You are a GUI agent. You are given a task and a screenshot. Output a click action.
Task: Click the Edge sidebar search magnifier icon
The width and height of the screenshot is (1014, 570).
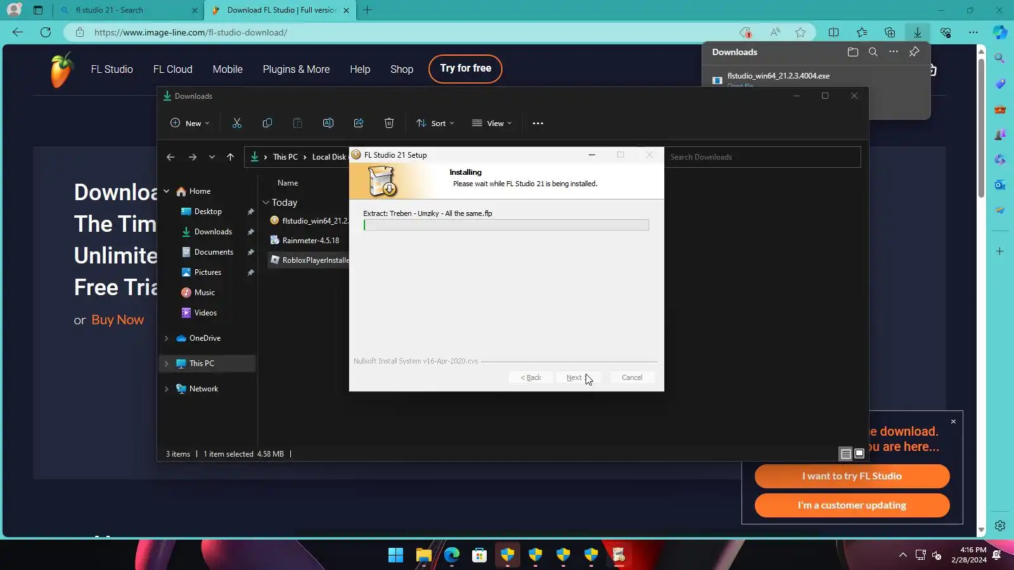click(1000, 58)
